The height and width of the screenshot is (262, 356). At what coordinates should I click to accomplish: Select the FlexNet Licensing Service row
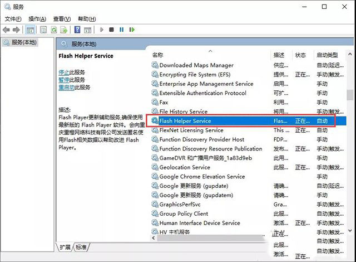249,130
